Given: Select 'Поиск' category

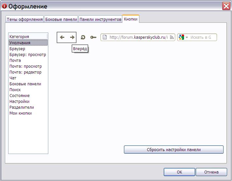Looking at the screenshot, I should pyautogui.click(x=28, y=90).
